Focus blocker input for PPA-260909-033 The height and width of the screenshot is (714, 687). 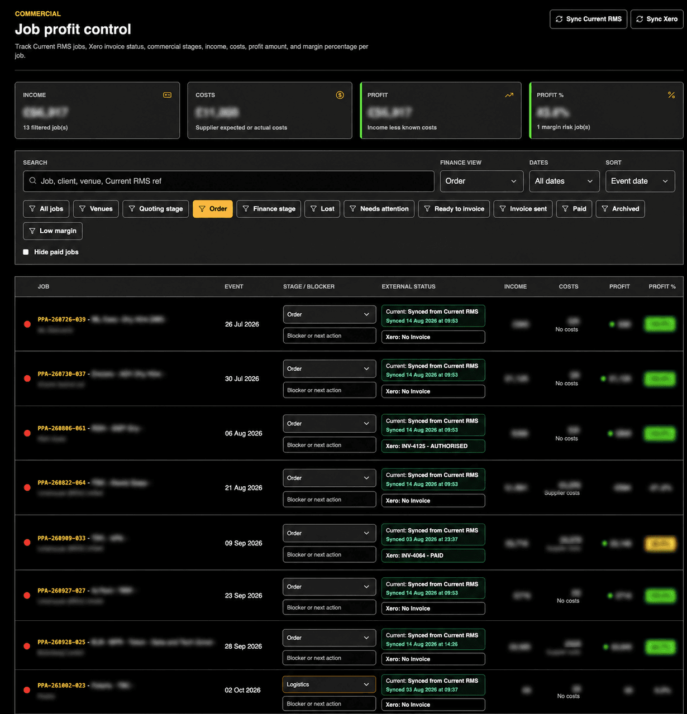pos(330,554)
